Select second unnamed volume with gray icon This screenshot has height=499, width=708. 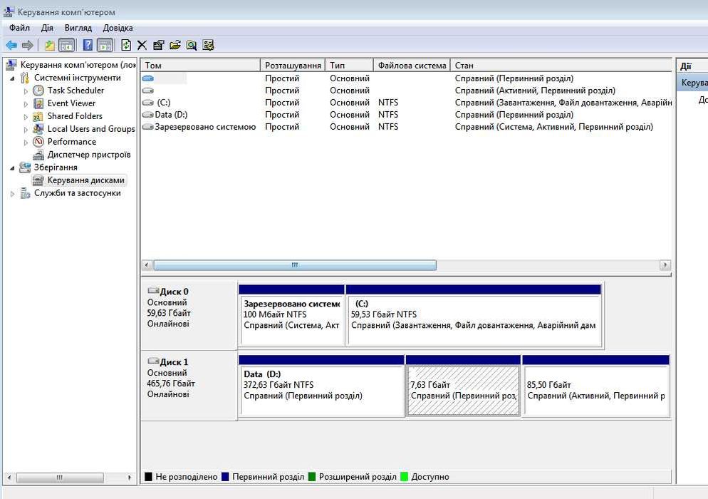[x=407, y=91]
